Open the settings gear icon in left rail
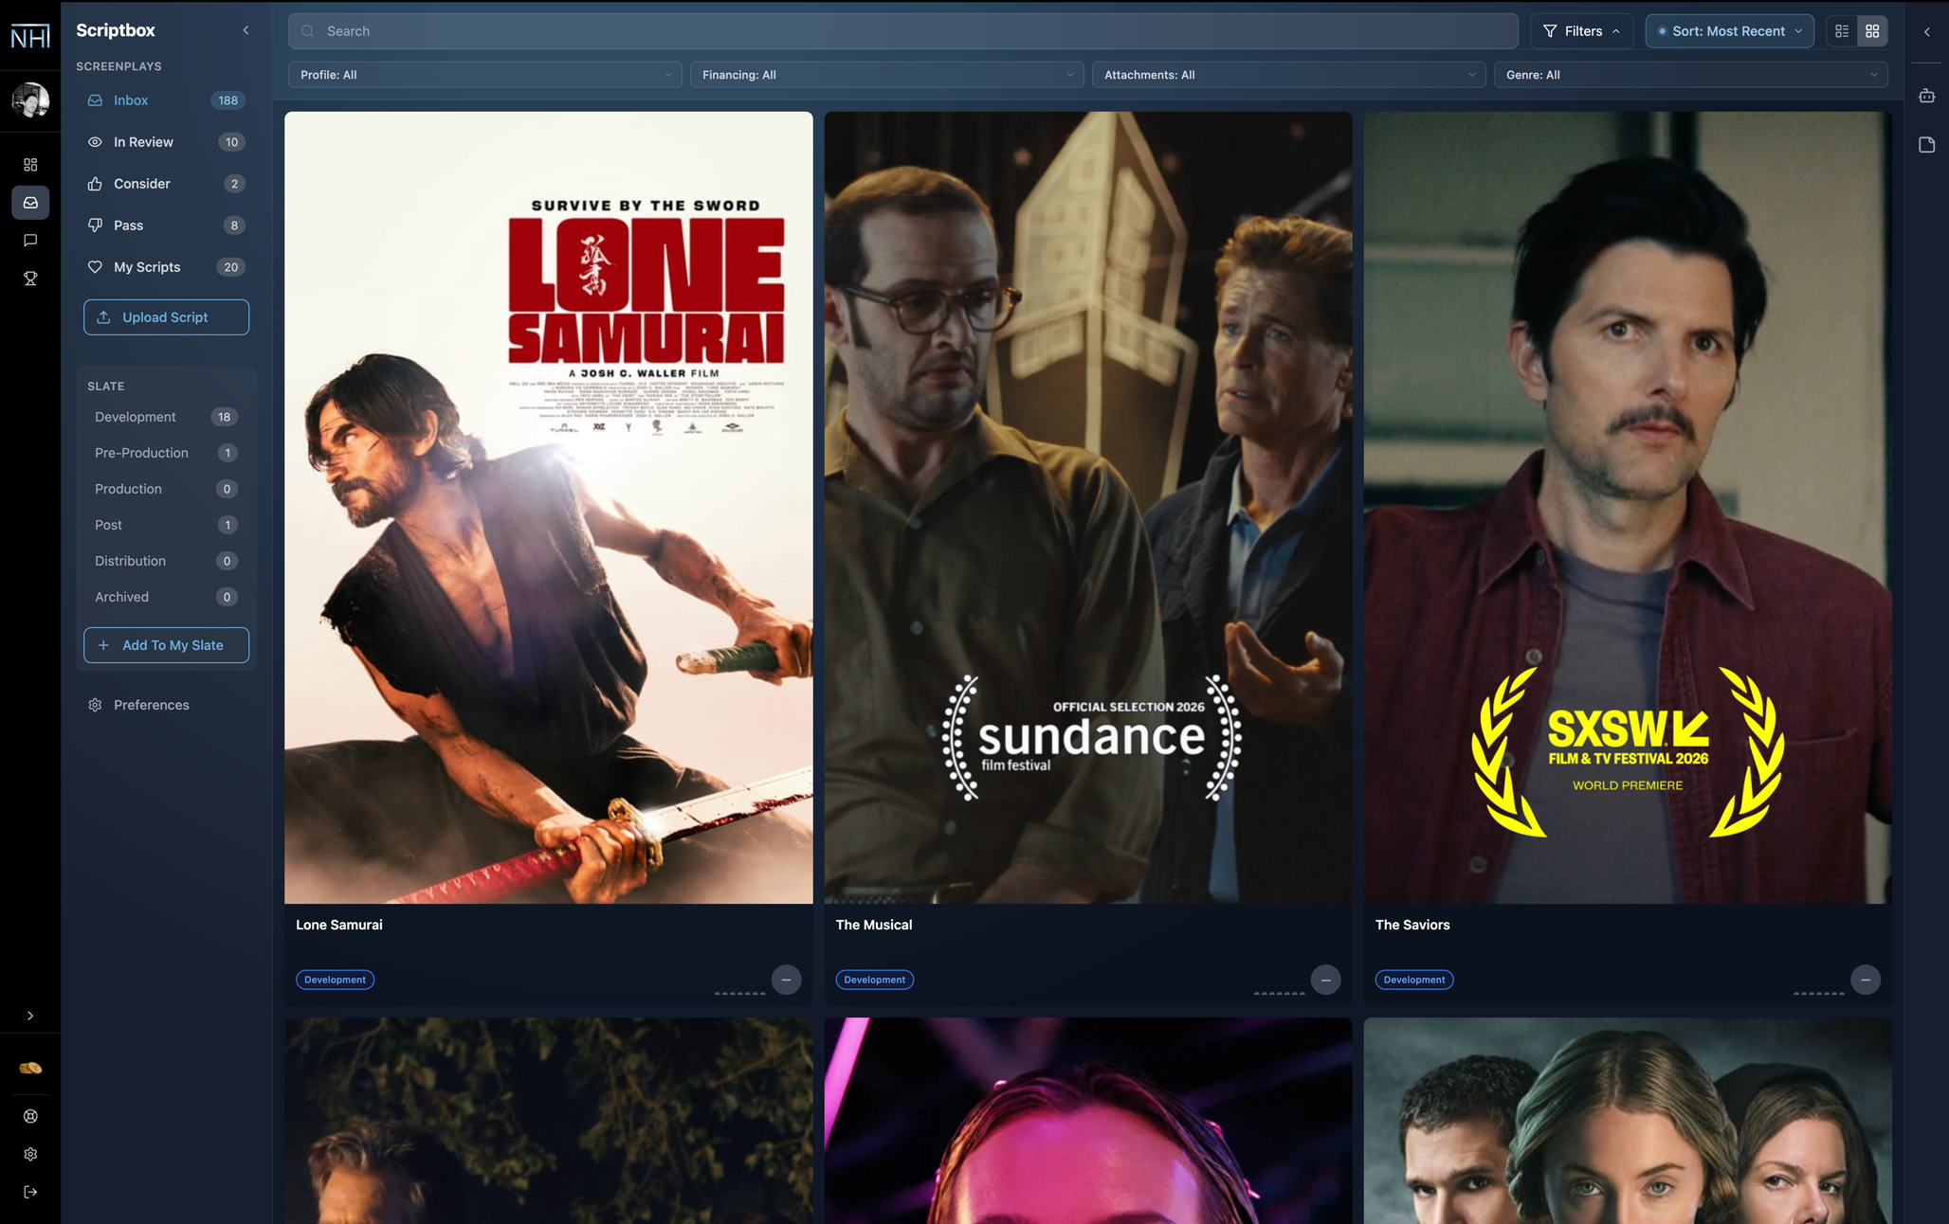The height and width of the screenshot is (1224, 1949). click(x=30, y=1154)
